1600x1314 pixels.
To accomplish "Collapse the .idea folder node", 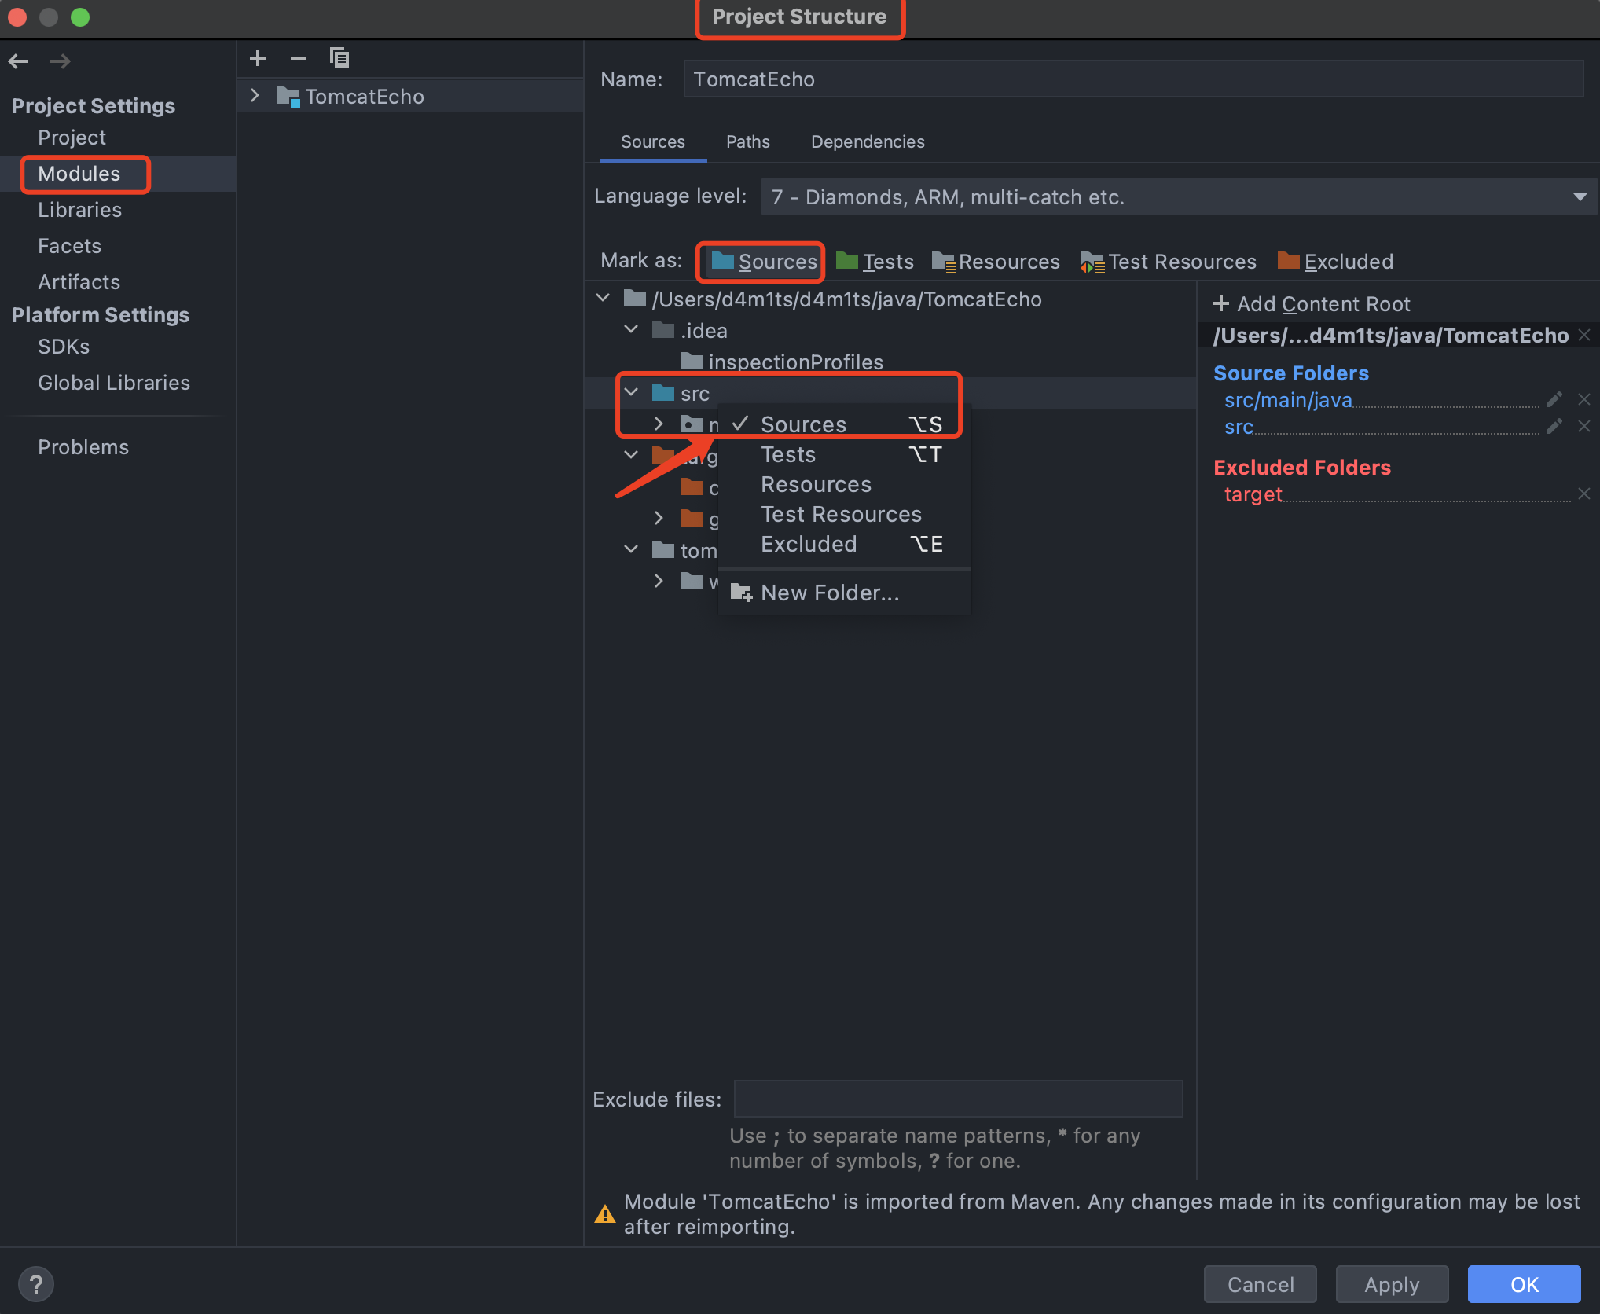I will 631,330.
